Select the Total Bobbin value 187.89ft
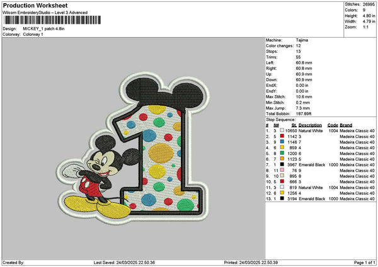 (x=304, y=114)
